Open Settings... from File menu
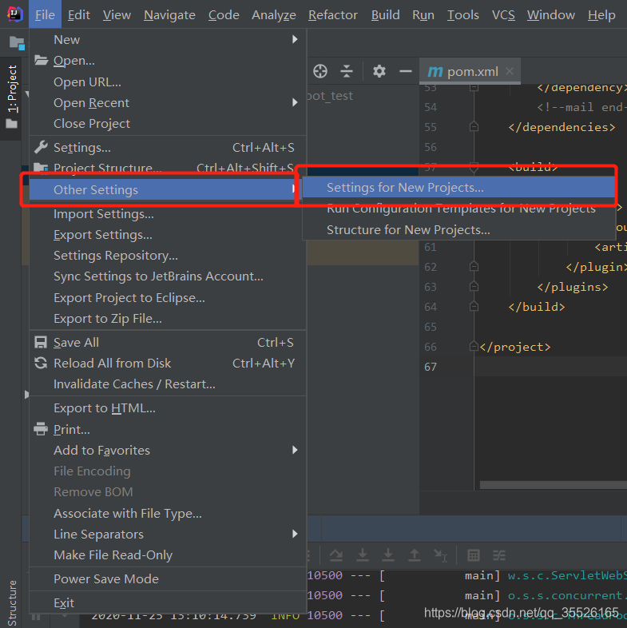The image size is (627, 628). [x=168, y=147]
